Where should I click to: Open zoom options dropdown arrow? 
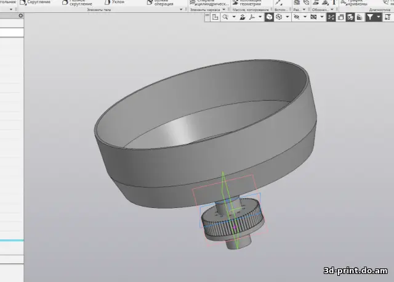point(234,17)
